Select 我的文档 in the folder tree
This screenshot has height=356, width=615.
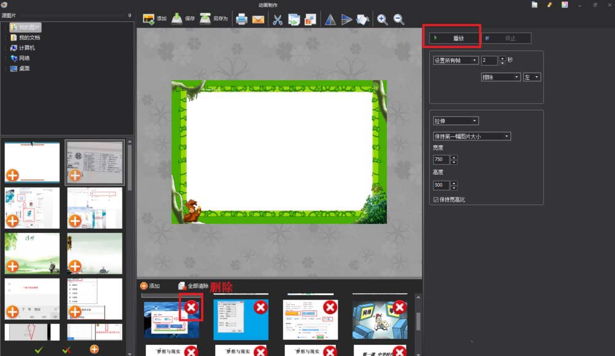(25, 38)
